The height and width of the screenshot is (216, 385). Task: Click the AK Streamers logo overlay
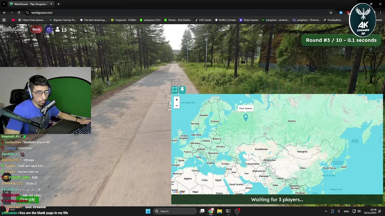362,20
